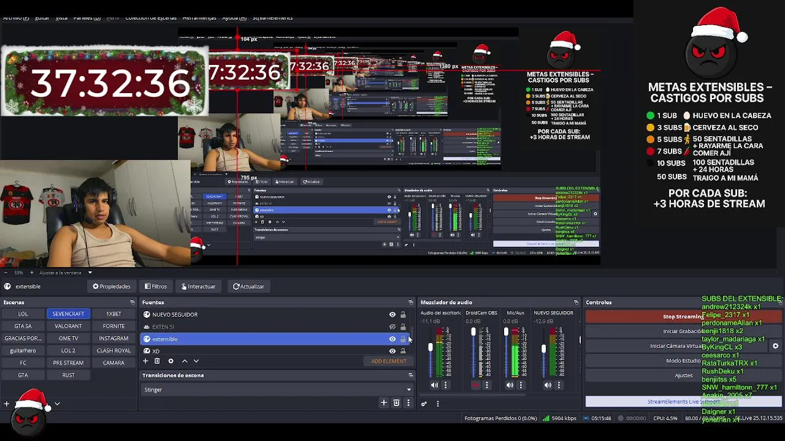Mute the Mic/Aux channel
The image size is (785, 441).
click(510, 385)
